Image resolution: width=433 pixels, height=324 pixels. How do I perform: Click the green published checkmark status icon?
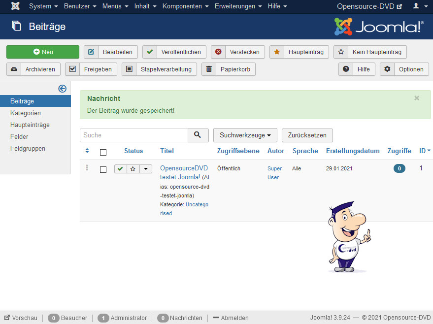click(x=121, y=169)
